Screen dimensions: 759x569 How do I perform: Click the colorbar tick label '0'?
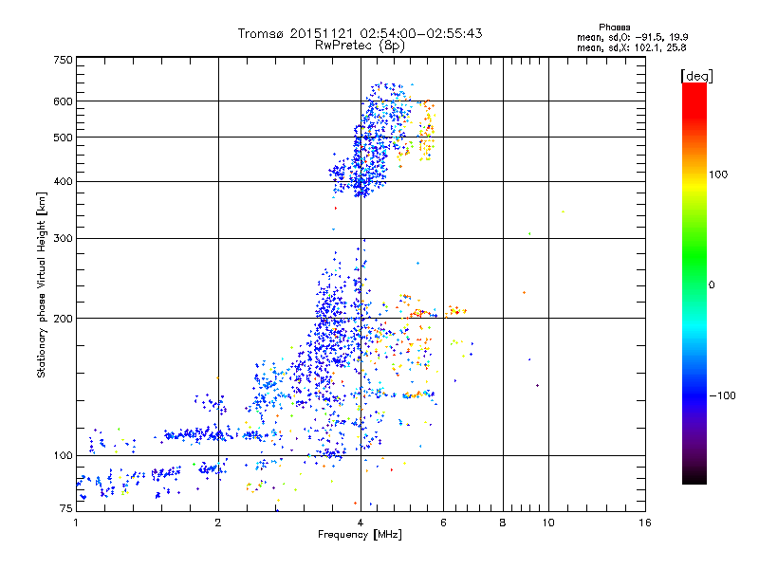(x=712, y=284)
